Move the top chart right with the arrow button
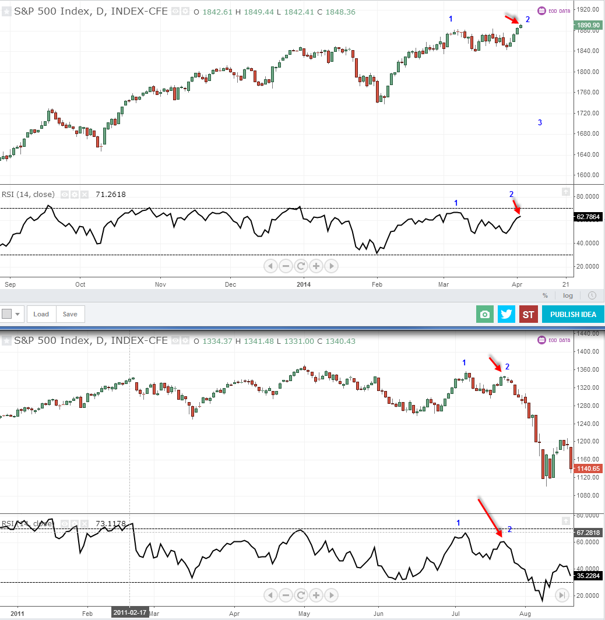605x620 pixels. (x=332, y=266)
